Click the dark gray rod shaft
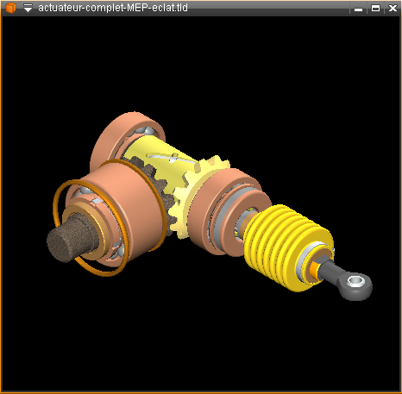Viewport: 402px width, 394px height. tap(330, 268)
